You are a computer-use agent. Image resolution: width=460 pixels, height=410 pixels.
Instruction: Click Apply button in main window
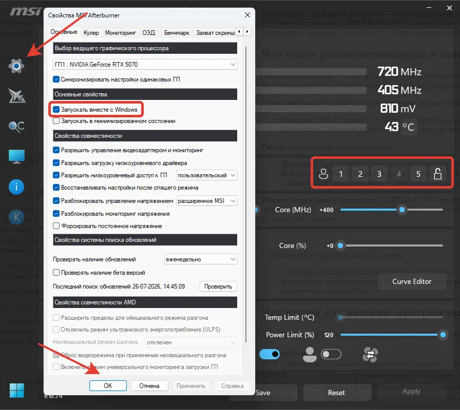click(x=411, y=392)
